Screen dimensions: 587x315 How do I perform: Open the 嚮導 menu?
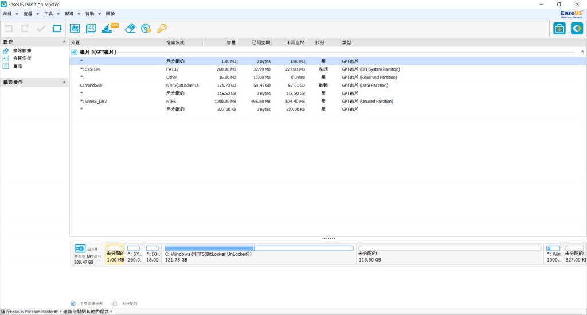point(72,14)
